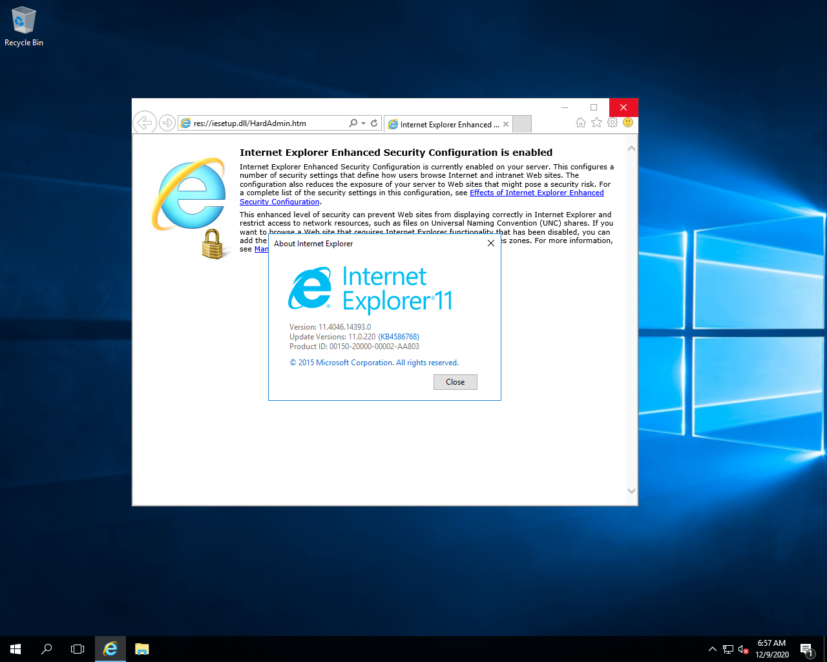The width and height of the screenshot is (827, 662).
Task: Close the Internet Explorer Enhanced tab
Action: (x=506, y=124)
